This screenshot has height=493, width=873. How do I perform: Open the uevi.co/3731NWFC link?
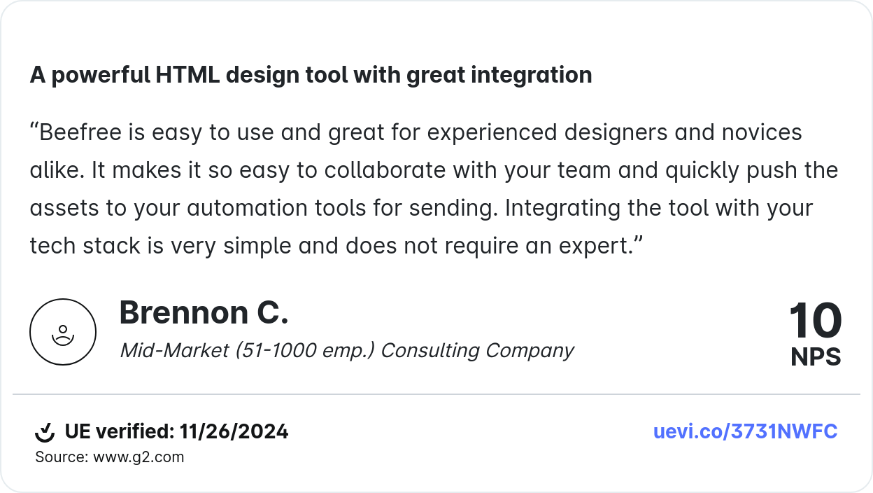745,431
